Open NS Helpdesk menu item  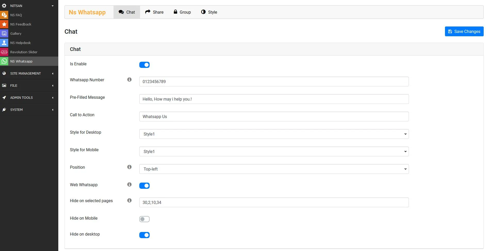coord(29,43)
